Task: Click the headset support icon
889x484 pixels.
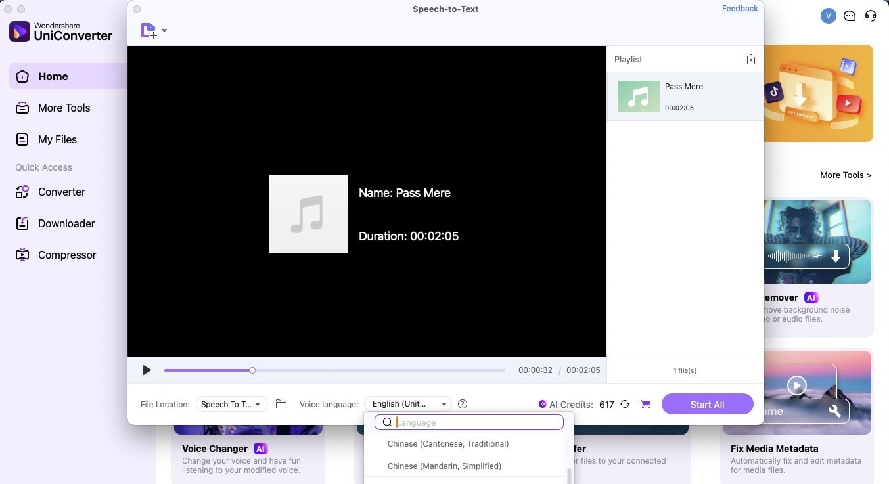Action: click(x=871, y=16)
